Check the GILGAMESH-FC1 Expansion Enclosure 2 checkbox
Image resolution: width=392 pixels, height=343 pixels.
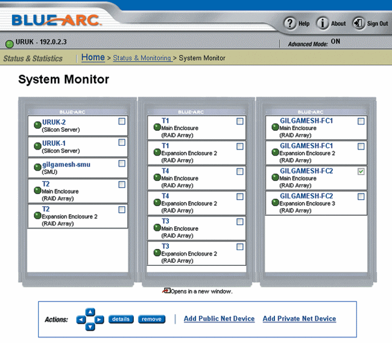click(361, 146)
